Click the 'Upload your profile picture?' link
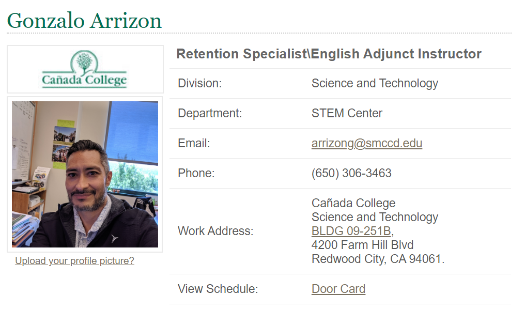The height and width of the screenshot is (310, 525). tap(74, 261)
